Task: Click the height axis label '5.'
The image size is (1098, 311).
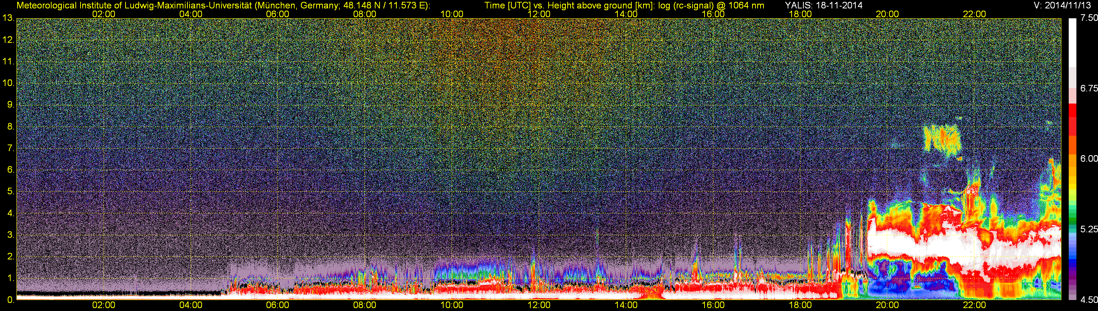Action: tap(11, 192)
